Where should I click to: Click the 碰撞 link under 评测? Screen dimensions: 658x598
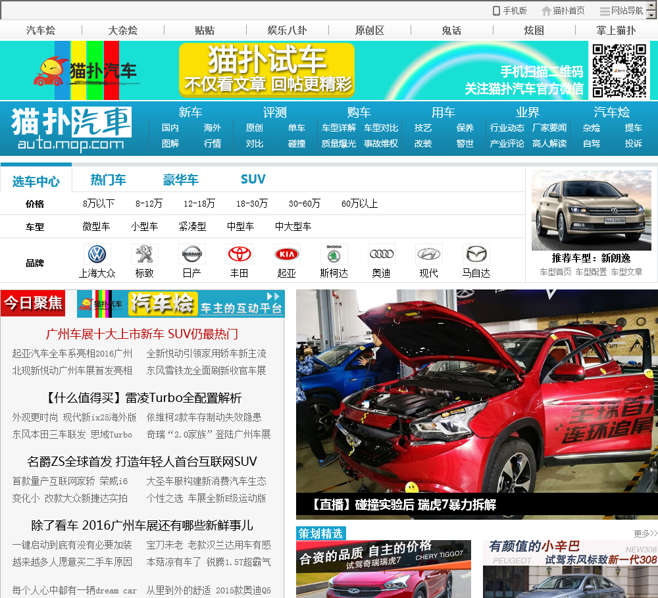[x=297, y=143]
